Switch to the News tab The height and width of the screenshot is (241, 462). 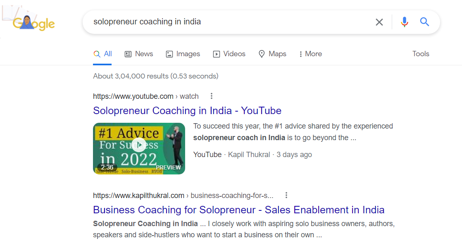139,54
